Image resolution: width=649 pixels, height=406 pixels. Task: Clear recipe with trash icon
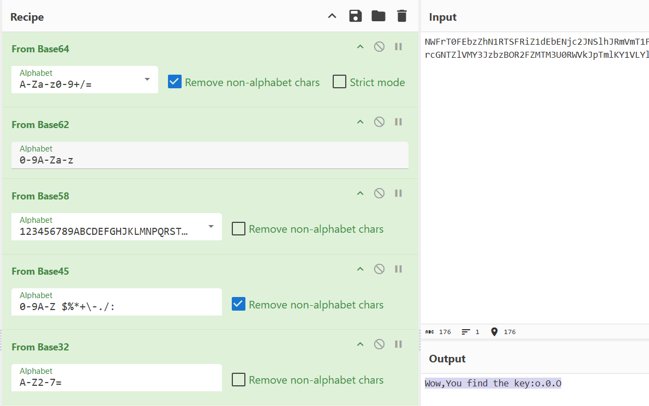402,16
